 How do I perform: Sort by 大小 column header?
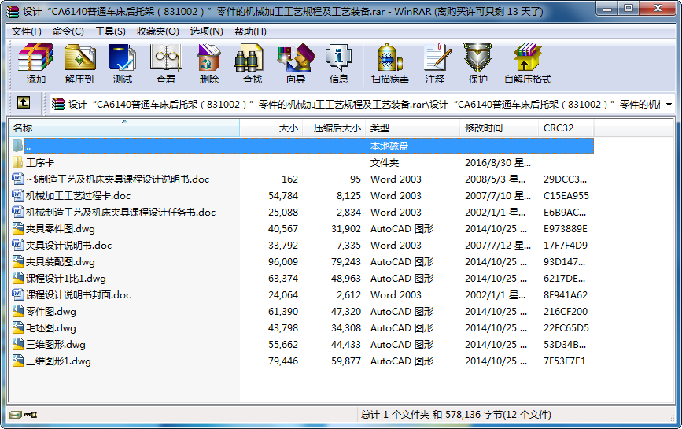(271, 128)
